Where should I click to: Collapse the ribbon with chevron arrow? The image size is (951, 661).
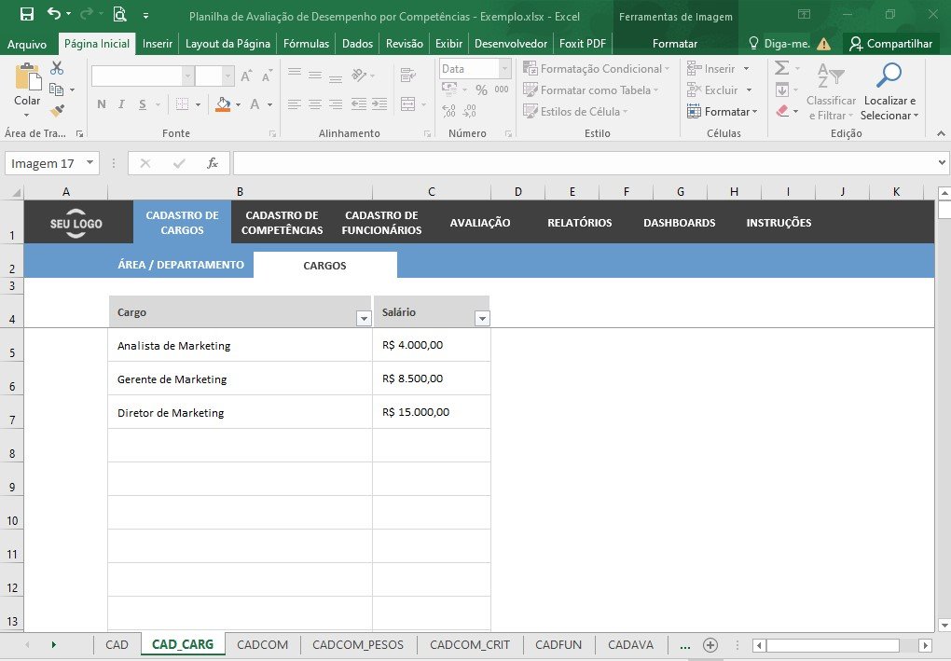941,133
